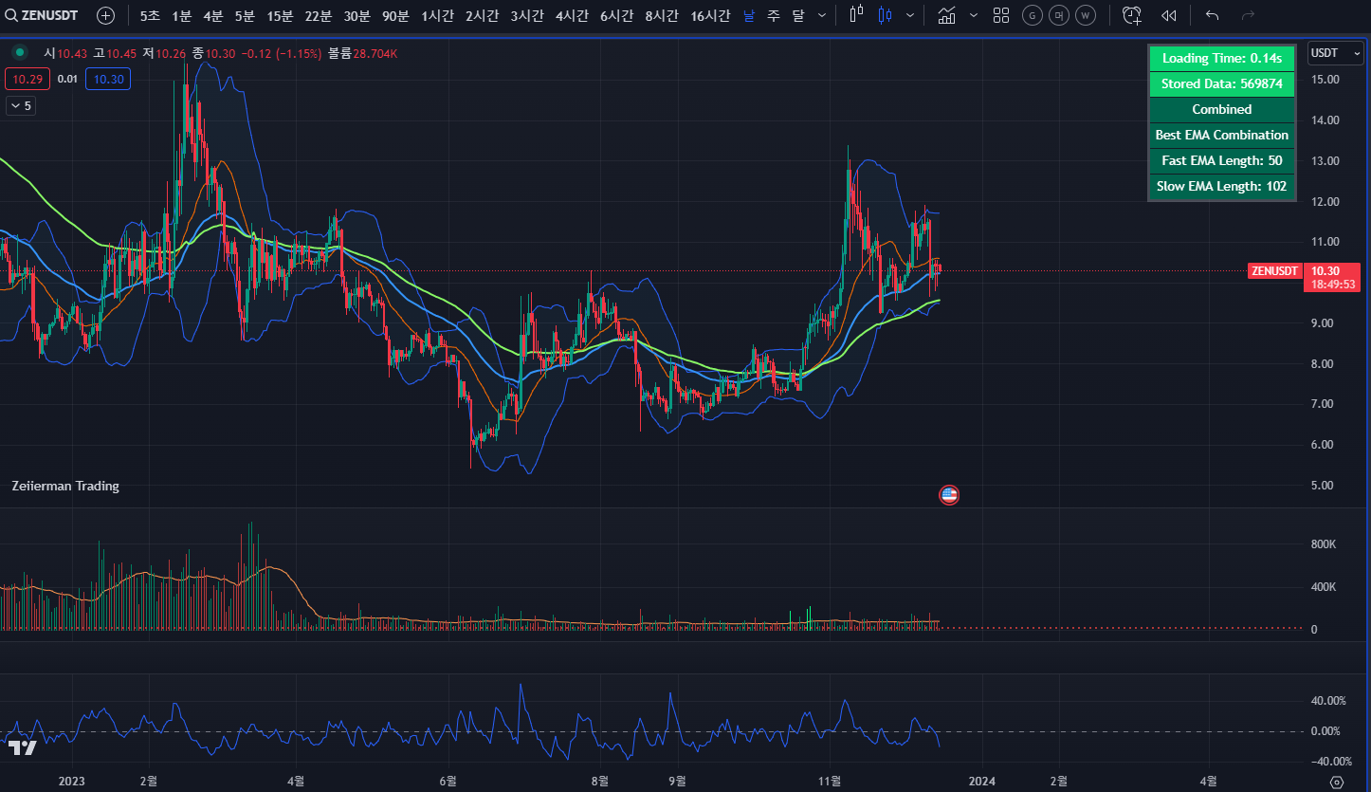Click the 2024 date axis label
Viewport: 1371px width, 792px height.
pos(982,782)
